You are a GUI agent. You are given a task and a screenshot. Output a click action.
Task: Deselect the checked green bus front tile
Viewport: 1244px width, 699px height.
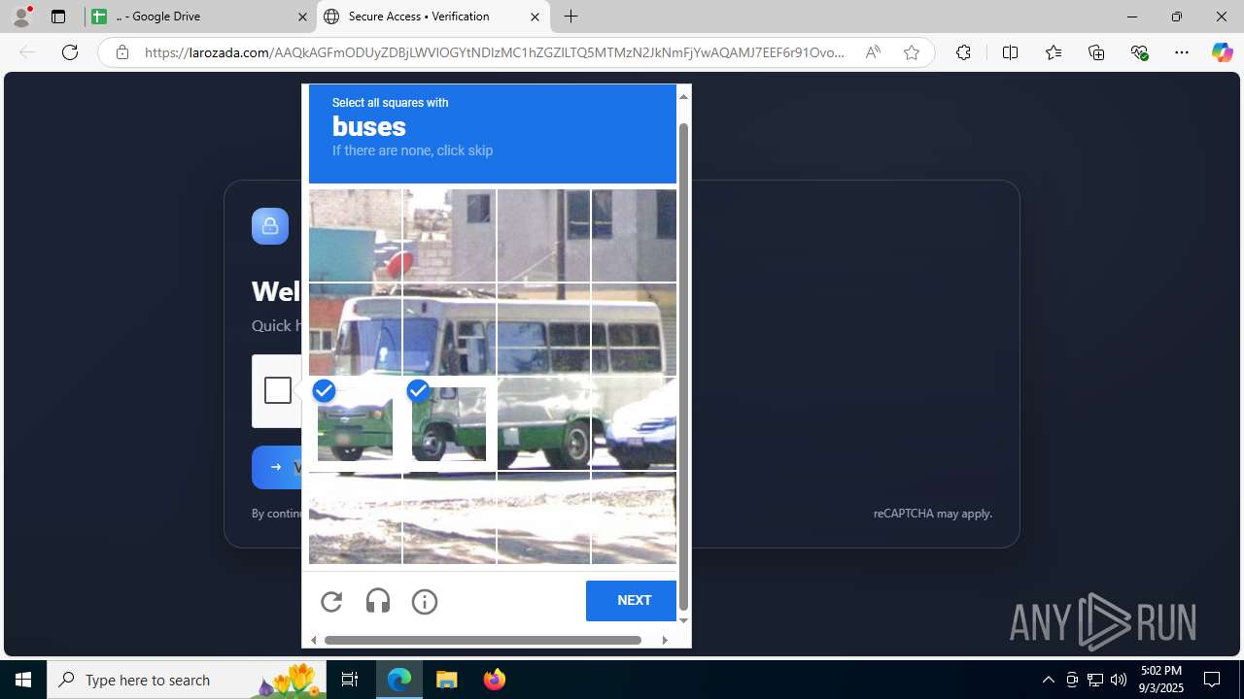(x=355, y=424)
